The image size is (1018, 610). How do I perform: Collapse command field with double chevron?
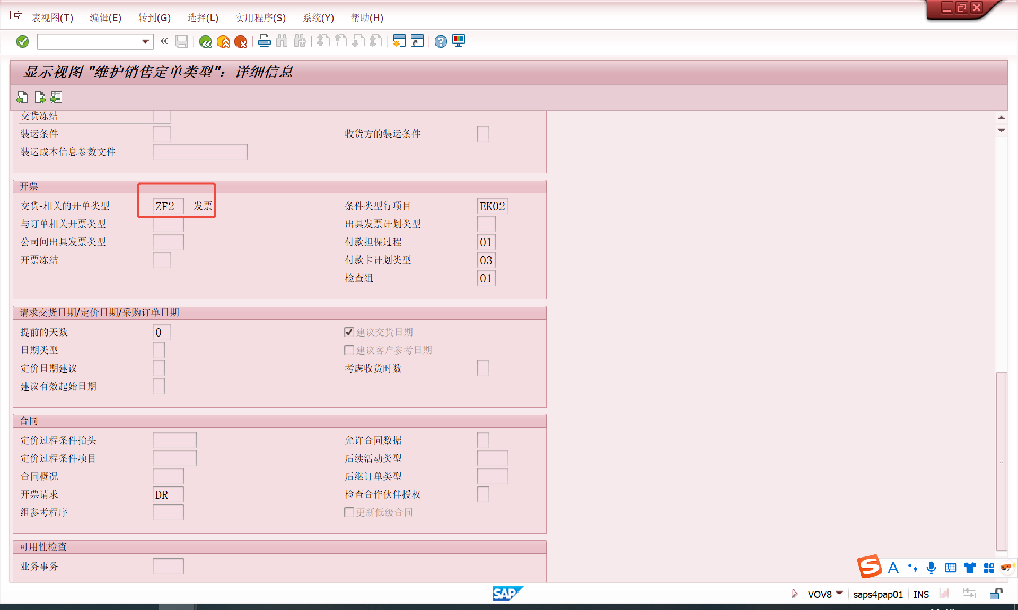coord(164,41)
